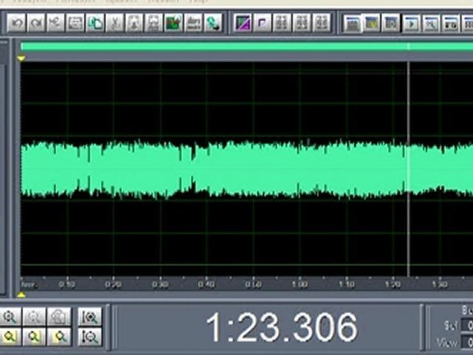The height and width of the screenshot is (355, 473).
Task: Click the Paste icon right of the scissors
Action: (x=134, y=23)
